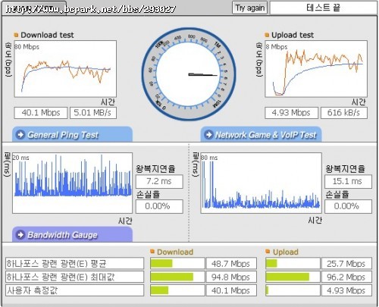Click the Upload test speed graph
This screenshot has width=379, height=307.
coord(316,69)
